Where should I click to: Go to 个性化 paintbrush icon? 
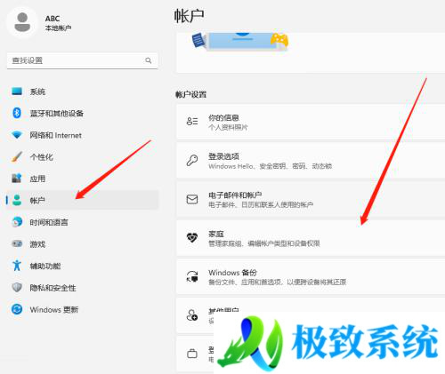coord(17,156)
